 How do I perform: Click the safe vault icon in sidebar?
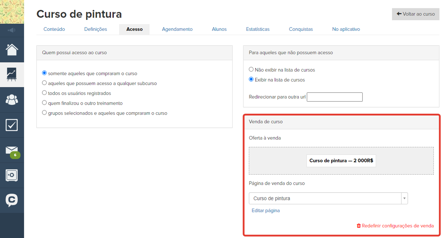12,175
